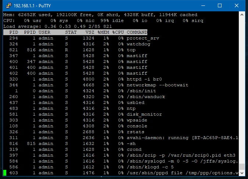Click the -sh shell process entry
248x179 pixels.
click(131, 144)
